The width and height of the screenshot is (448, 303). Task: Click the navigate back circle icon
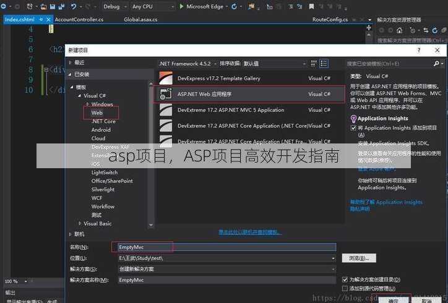point(4,6)
